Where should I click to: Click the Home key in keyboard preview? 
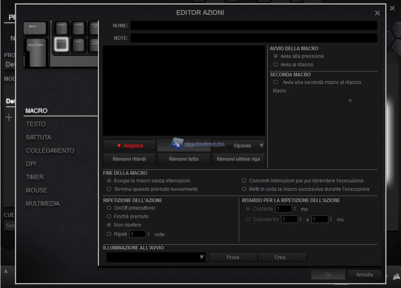coord(78,27)
